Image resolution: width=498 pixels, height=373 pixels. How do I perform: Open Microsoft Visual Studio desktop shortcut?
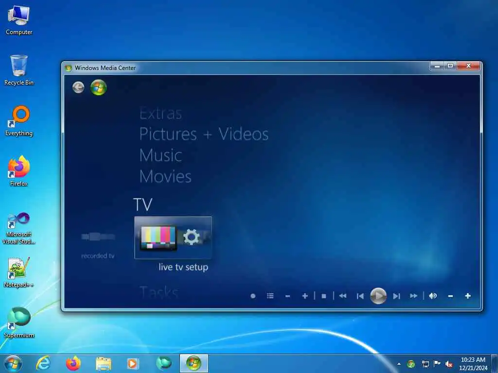(19, 228)
